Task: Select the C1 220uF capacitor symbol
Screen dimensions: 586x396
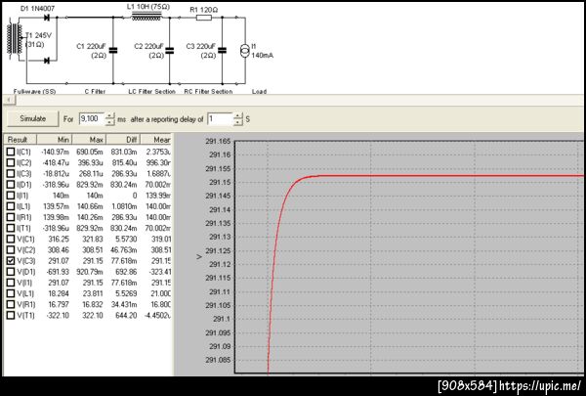Action: click(113, 50)
